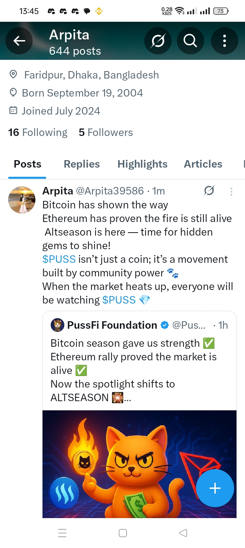Open the post options three-dot menu
245x548 pixels.
pyautogui.click(x=231, y=192)
